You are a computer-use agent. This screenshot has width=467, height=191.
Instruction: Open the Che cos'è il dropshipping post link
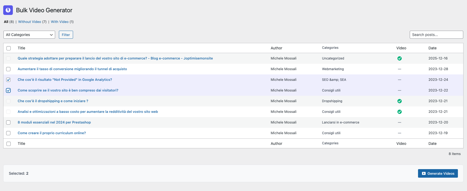point(53,101)
